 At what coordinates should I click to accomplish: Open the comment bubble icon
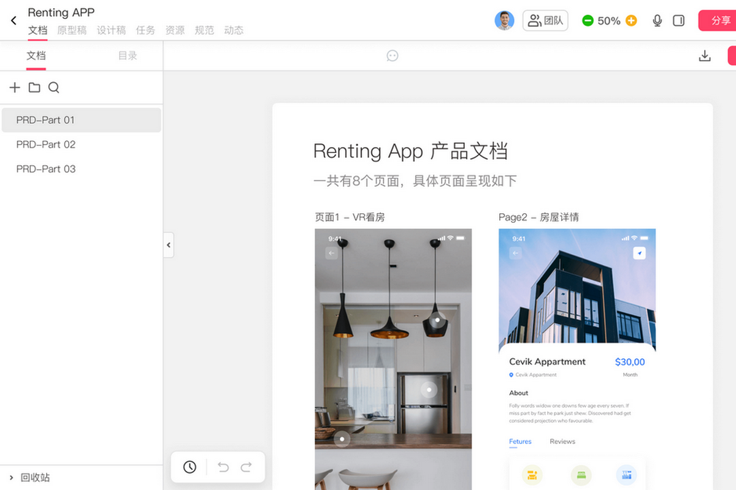click(x=393, y=56)
